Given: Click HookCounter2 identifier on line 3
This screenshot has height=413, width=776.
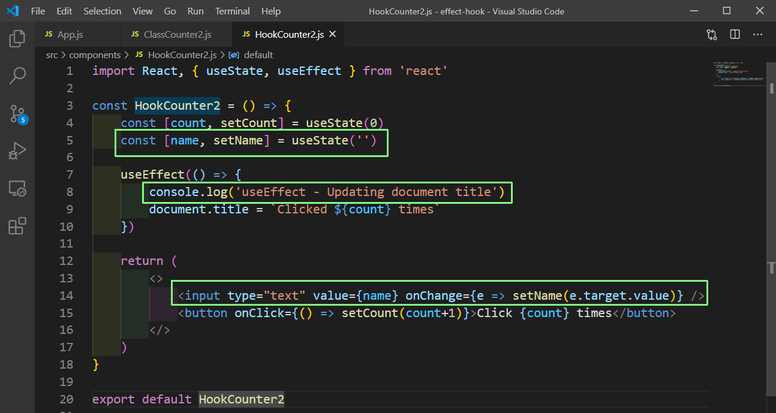Looking at the screenshot, I should (178, 105).
